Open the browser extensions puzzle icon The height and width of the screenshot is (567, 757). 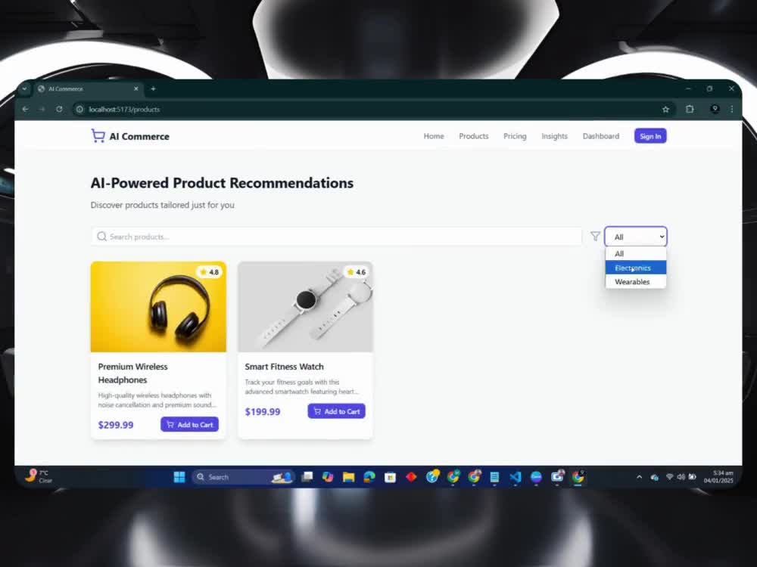690,110
